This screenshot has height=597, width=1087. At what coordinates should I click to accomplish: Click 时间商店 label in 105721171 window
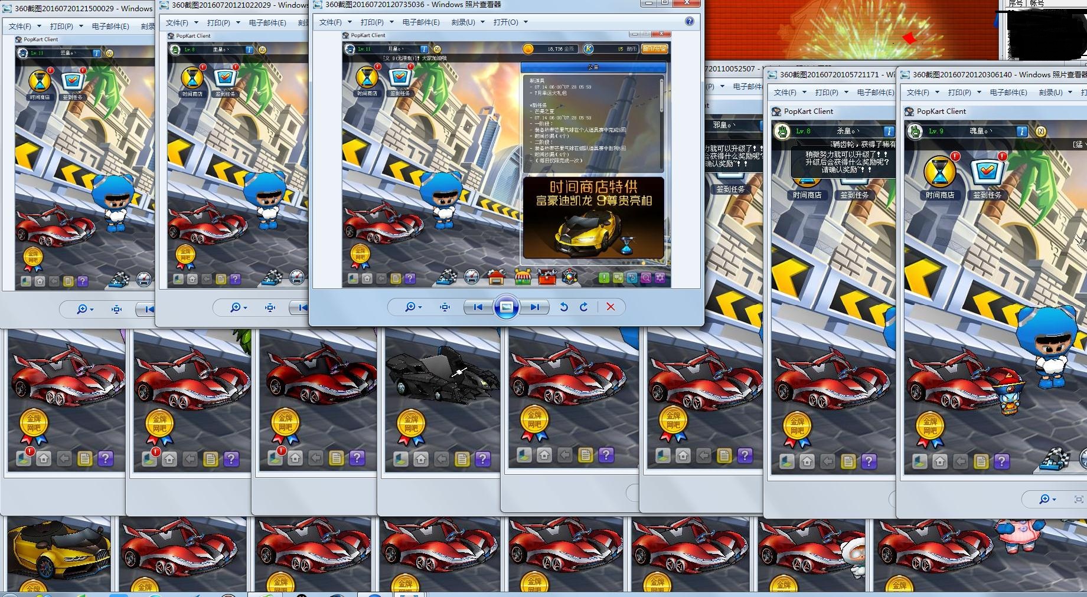(x=807, y=195)
